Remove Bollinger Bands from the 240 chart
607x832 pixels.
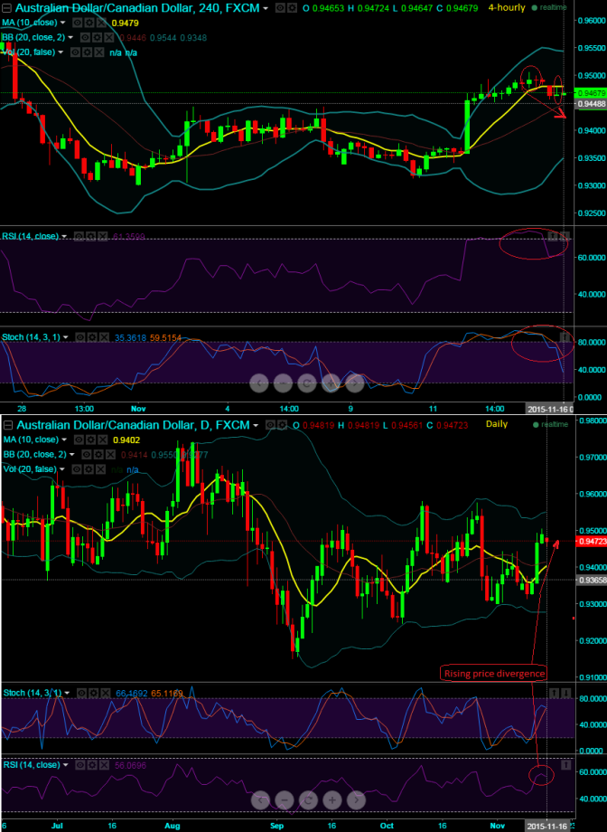pyautogui.click(x=107, y=38)
